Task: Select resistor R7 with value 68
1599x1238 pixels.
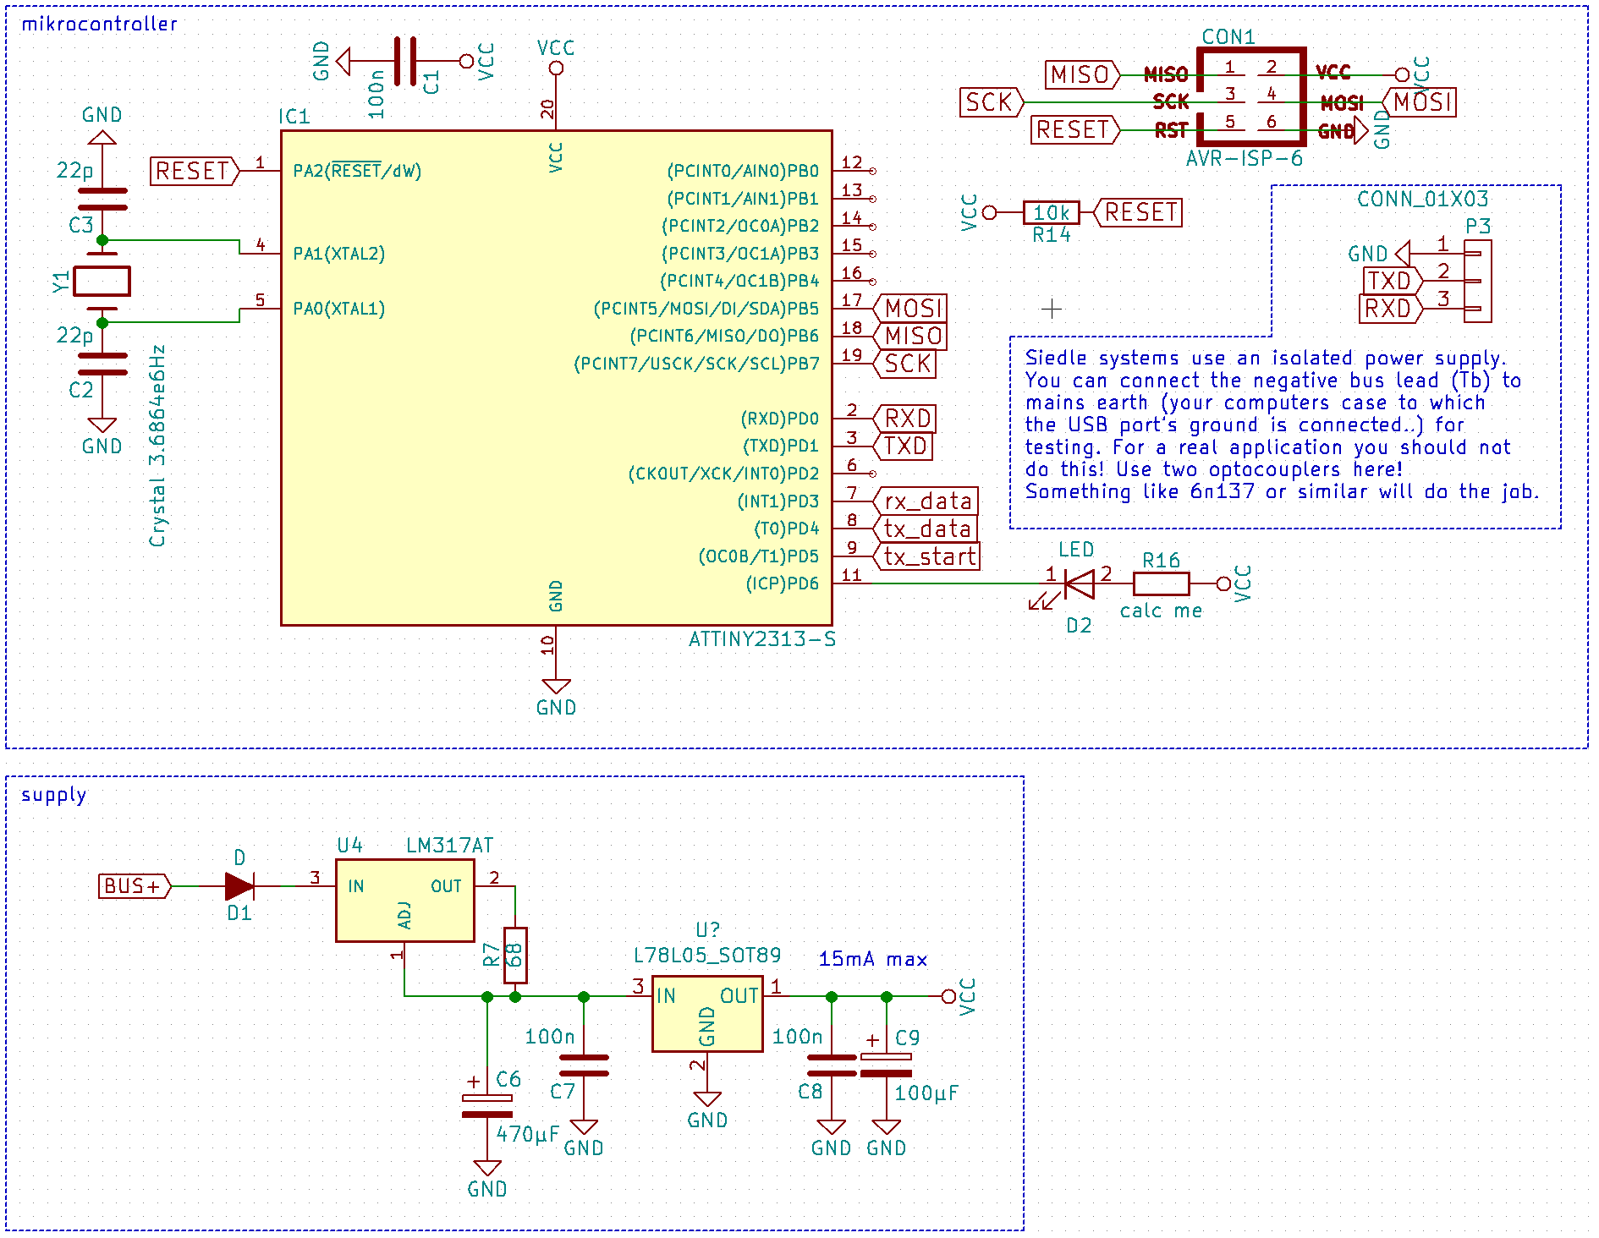Action: (x=515, y=956)
